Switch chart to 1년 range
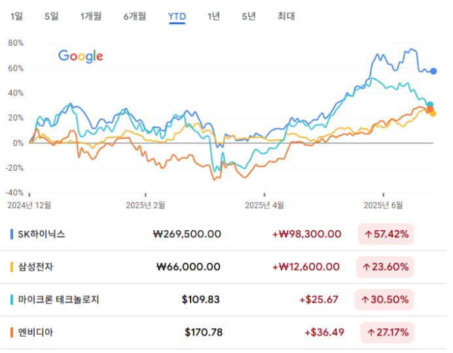The height and width of the screenshot is (353, 453). (214, 16)
